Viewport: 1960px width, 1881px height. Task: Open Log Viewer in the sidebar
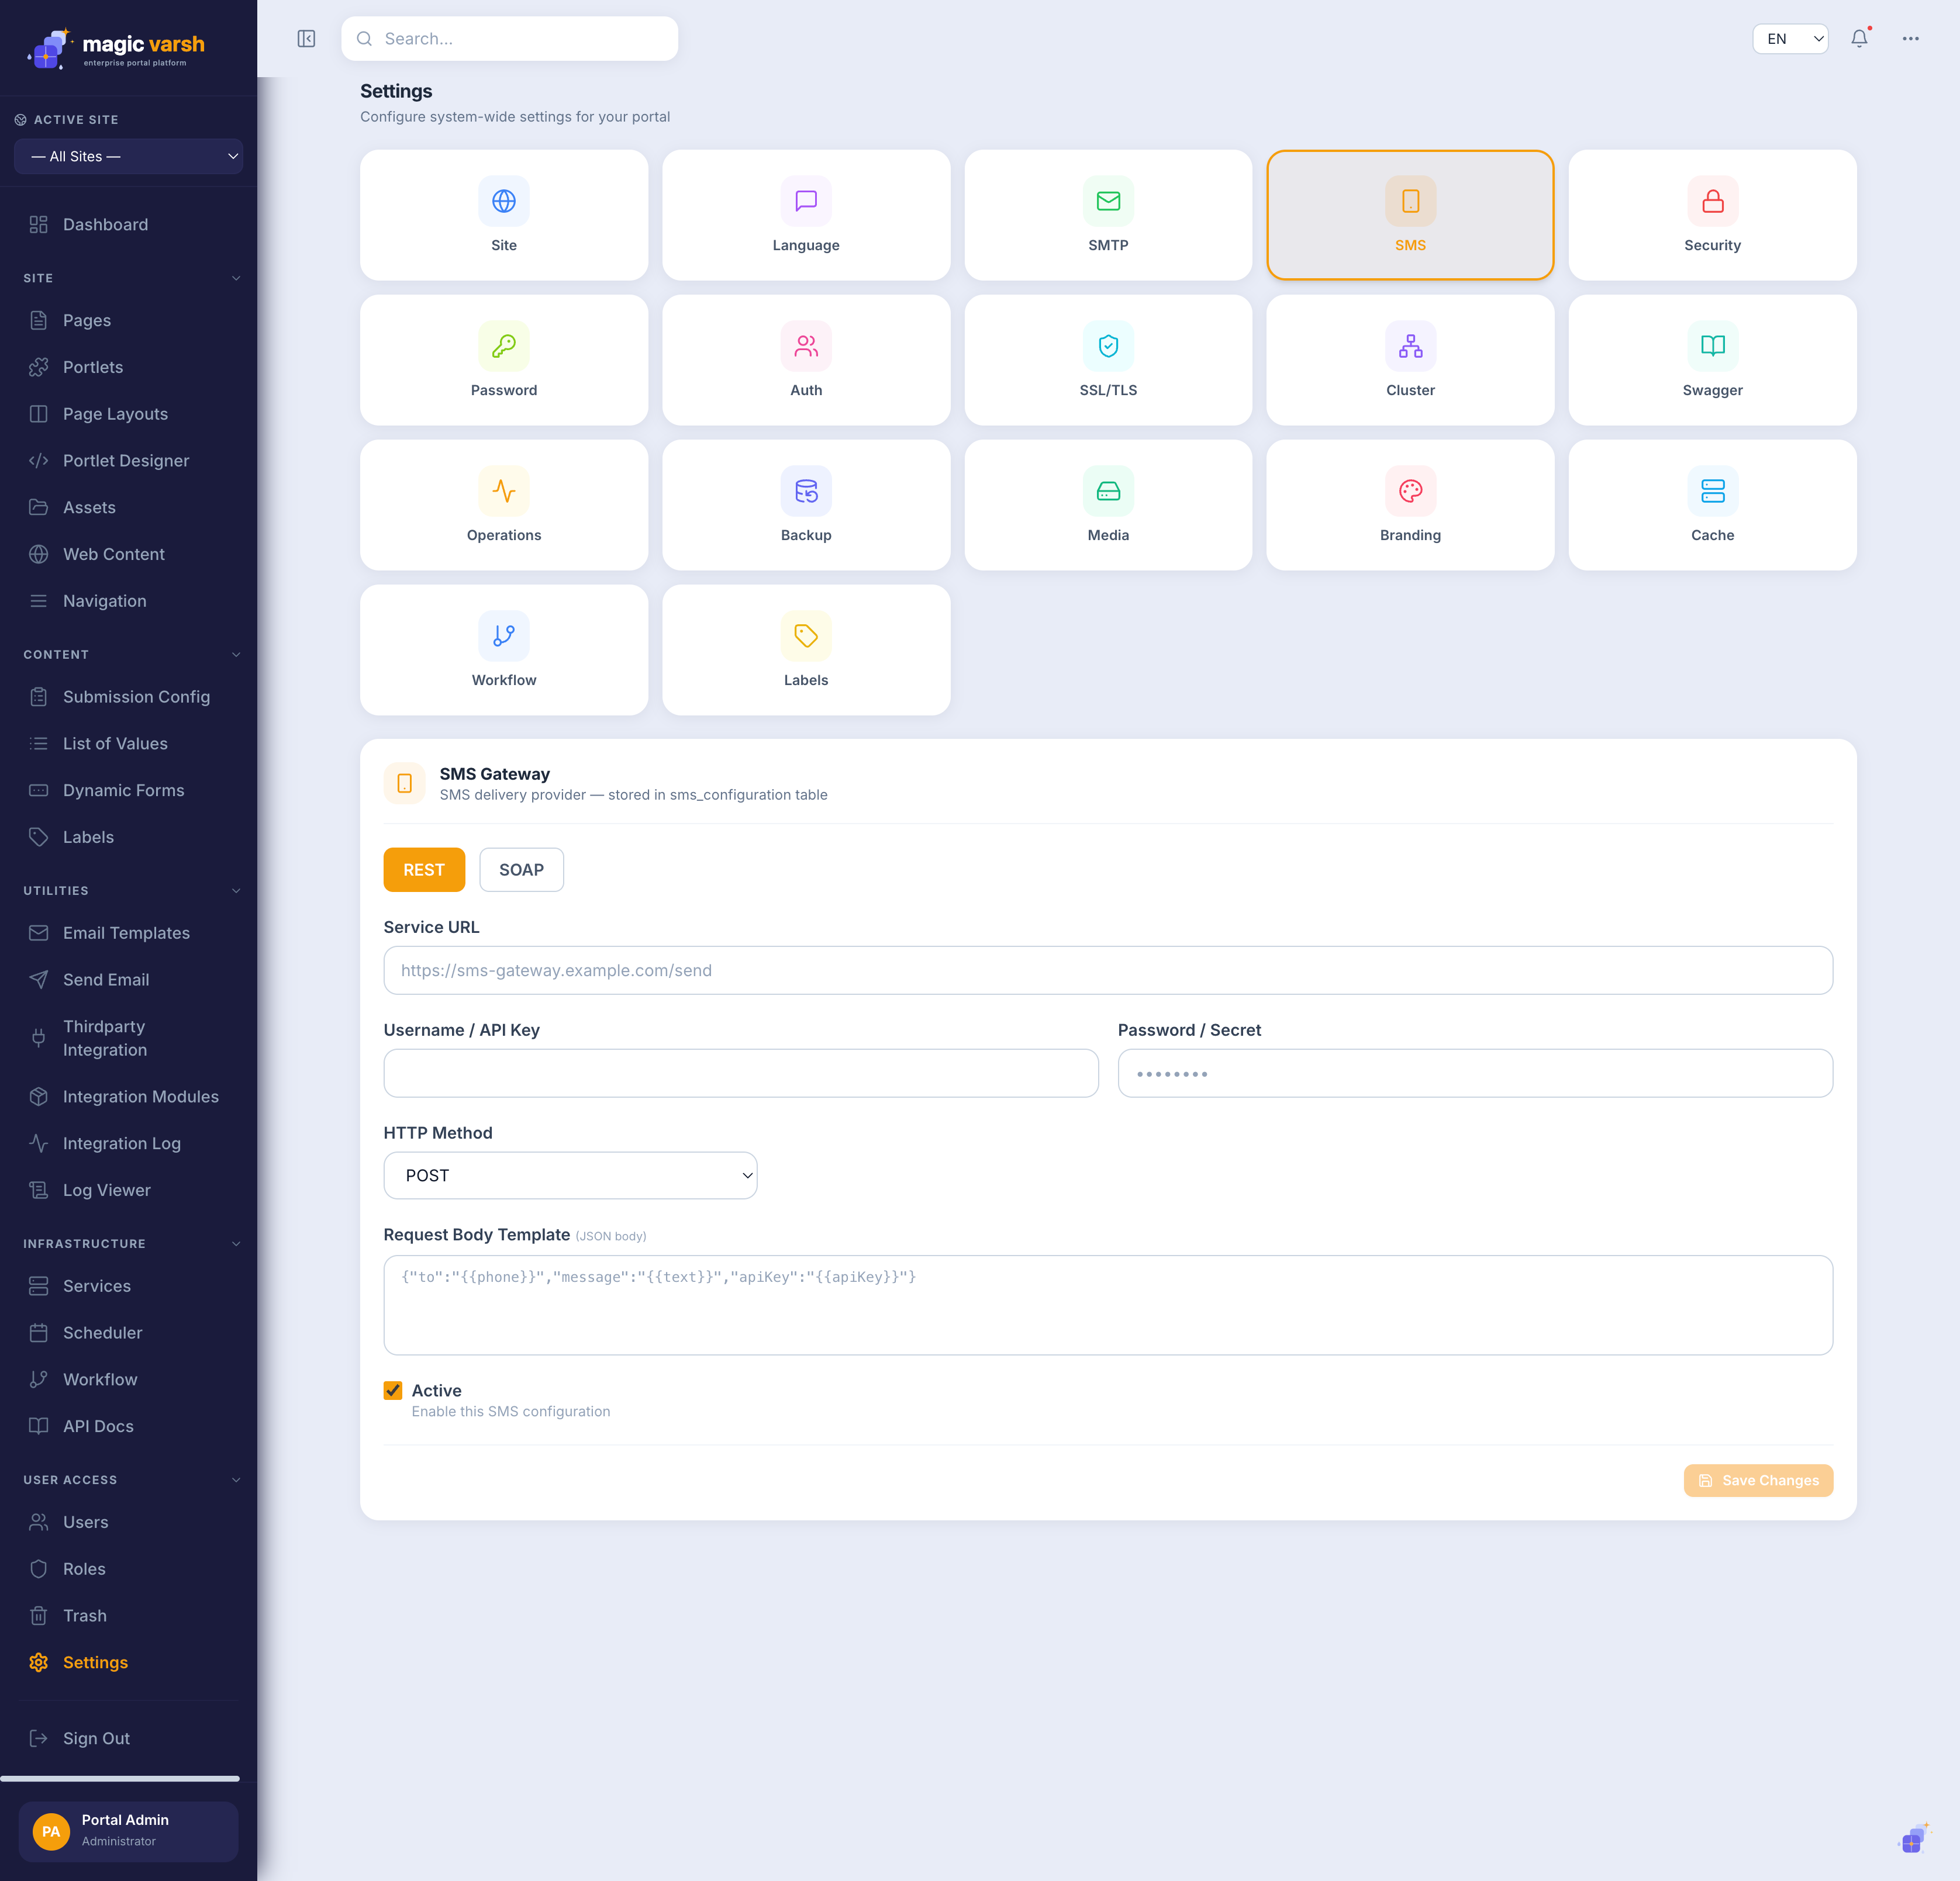[129, 1190]
